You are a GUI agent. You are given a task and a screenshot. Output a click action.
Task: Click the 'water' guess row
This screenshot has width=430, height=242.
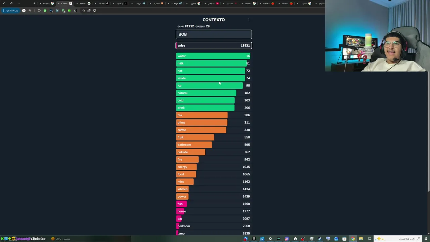(214, 56)
